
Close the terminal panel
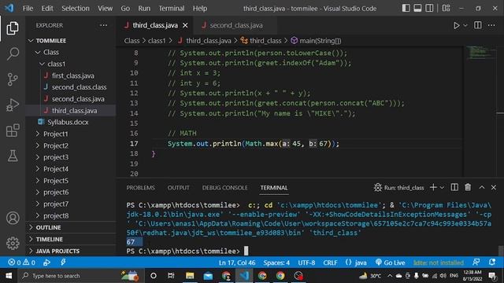494,187
